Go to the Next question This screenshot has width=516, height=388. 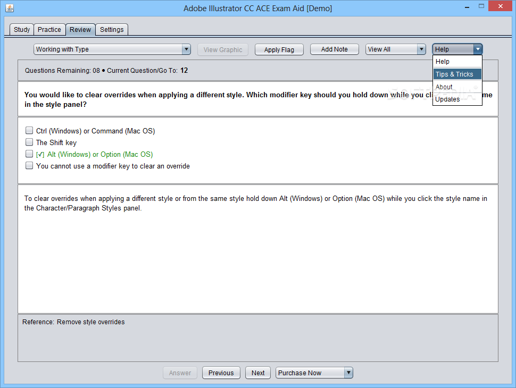(x=258, y=373)
